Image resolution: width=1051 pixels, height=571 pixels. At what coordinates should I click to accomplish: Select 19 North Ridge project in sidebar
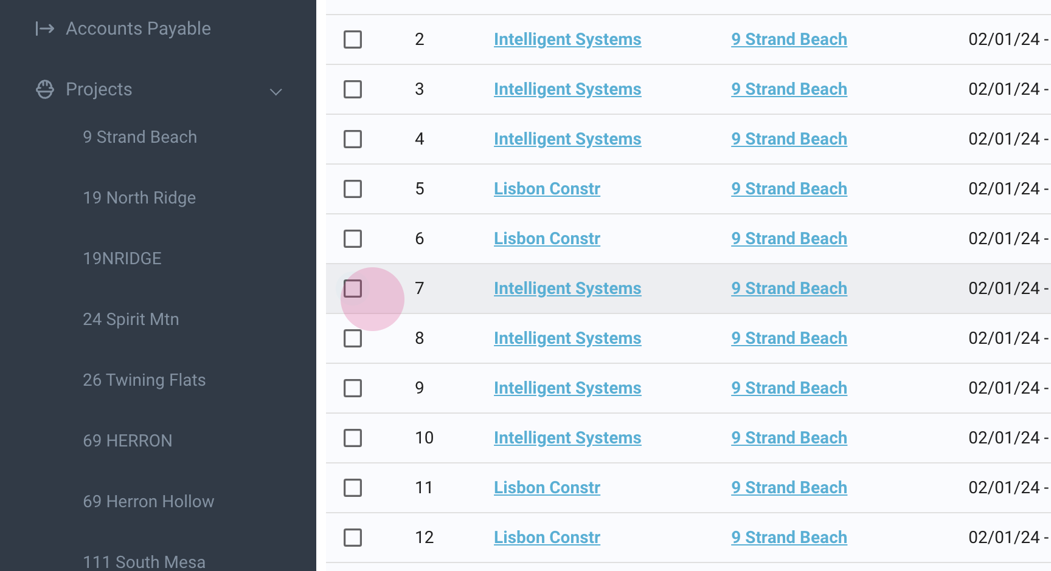139,198
